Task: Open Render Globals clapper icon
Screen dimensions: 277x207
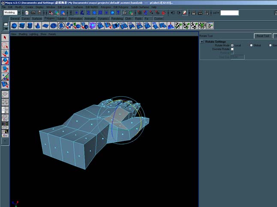Action: point(207,13)
